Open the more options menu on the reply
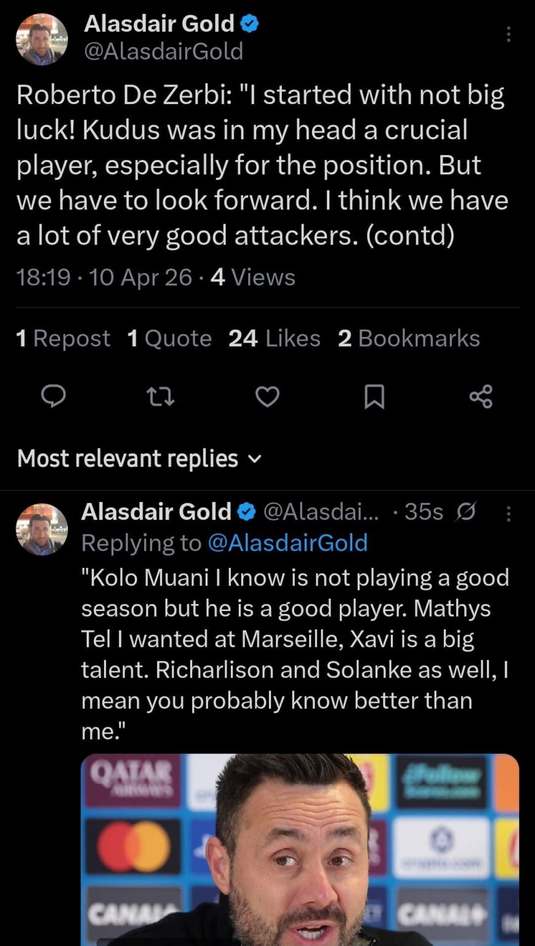Viewport: 535px width, 946px height. coord(509,512)
